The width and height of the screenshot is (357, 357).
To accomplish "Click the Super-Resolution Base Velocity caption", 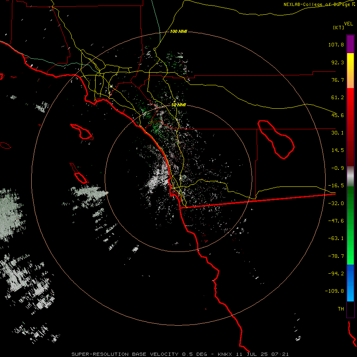I will pos(180,354).
